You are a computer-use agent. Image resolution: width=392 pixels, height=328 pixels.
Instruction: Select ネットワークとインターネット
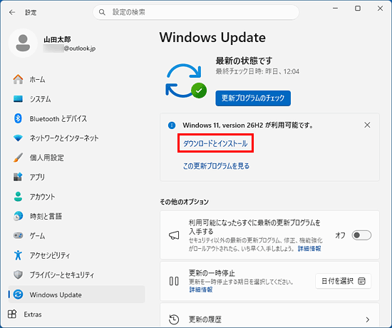76,138
